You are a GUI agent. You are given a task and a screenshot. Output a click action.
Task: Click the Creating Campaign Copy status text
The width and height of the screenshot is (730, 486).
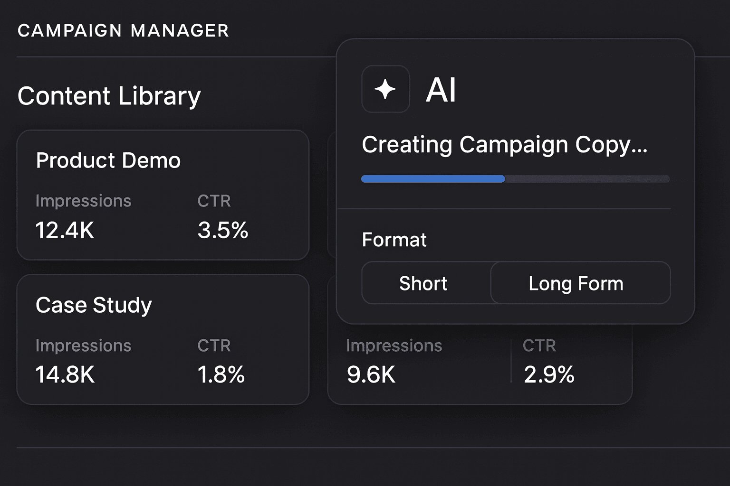(x=504, y=145)
